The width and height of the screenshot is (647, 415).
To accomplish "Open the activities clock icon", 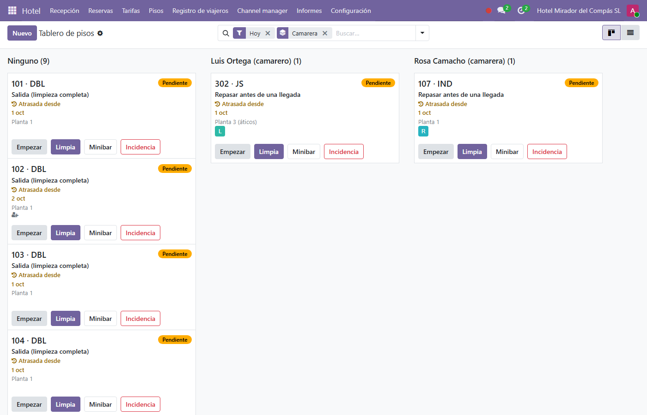I will pyautogui.click(x=521, y=11).
